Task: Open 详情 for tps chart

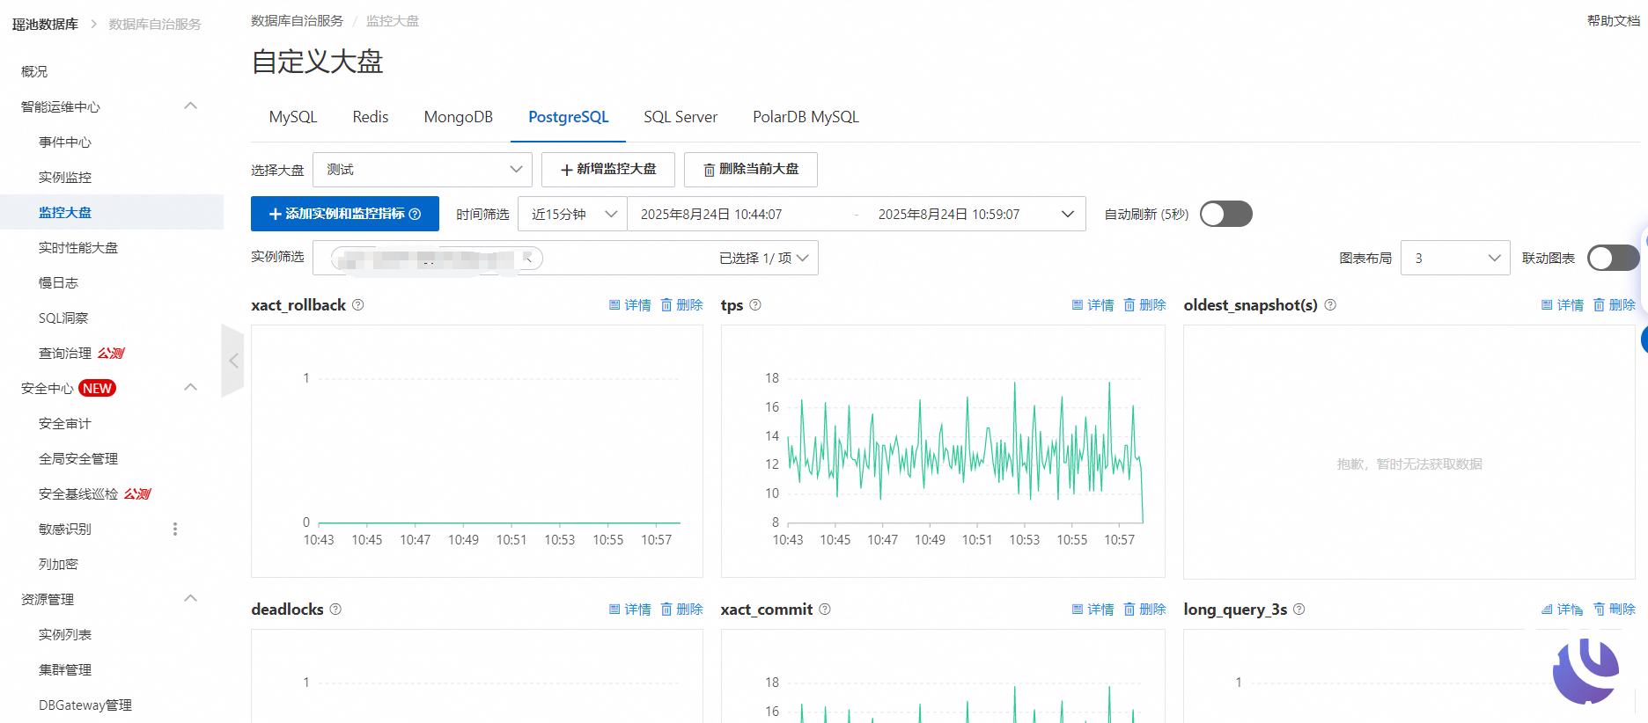Action: [x=1093, y=305]
